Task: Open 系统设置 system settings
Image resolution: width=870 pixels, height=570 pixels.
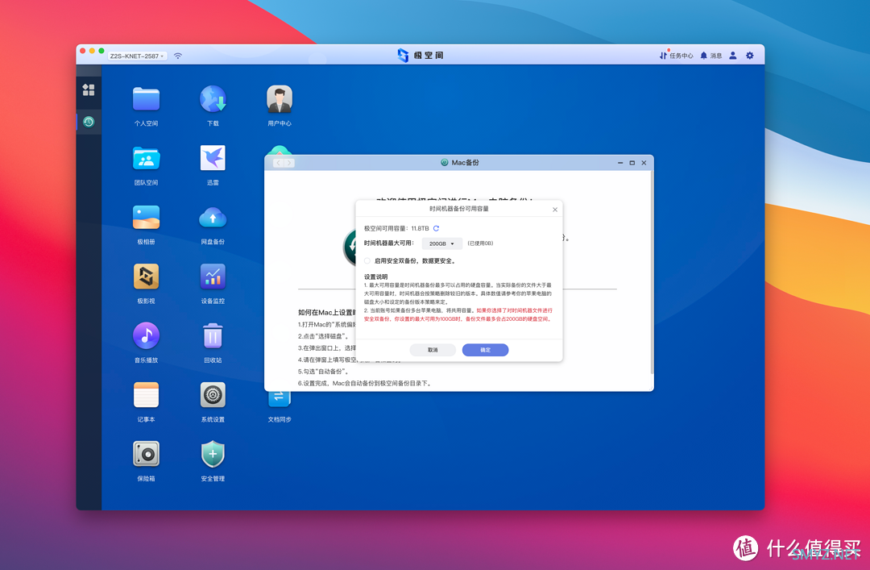Action: [x=213, y=402]
